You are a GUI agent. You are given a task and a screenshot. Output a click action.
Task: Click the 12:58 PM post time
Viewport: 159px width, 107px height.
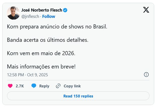point(15,75)
